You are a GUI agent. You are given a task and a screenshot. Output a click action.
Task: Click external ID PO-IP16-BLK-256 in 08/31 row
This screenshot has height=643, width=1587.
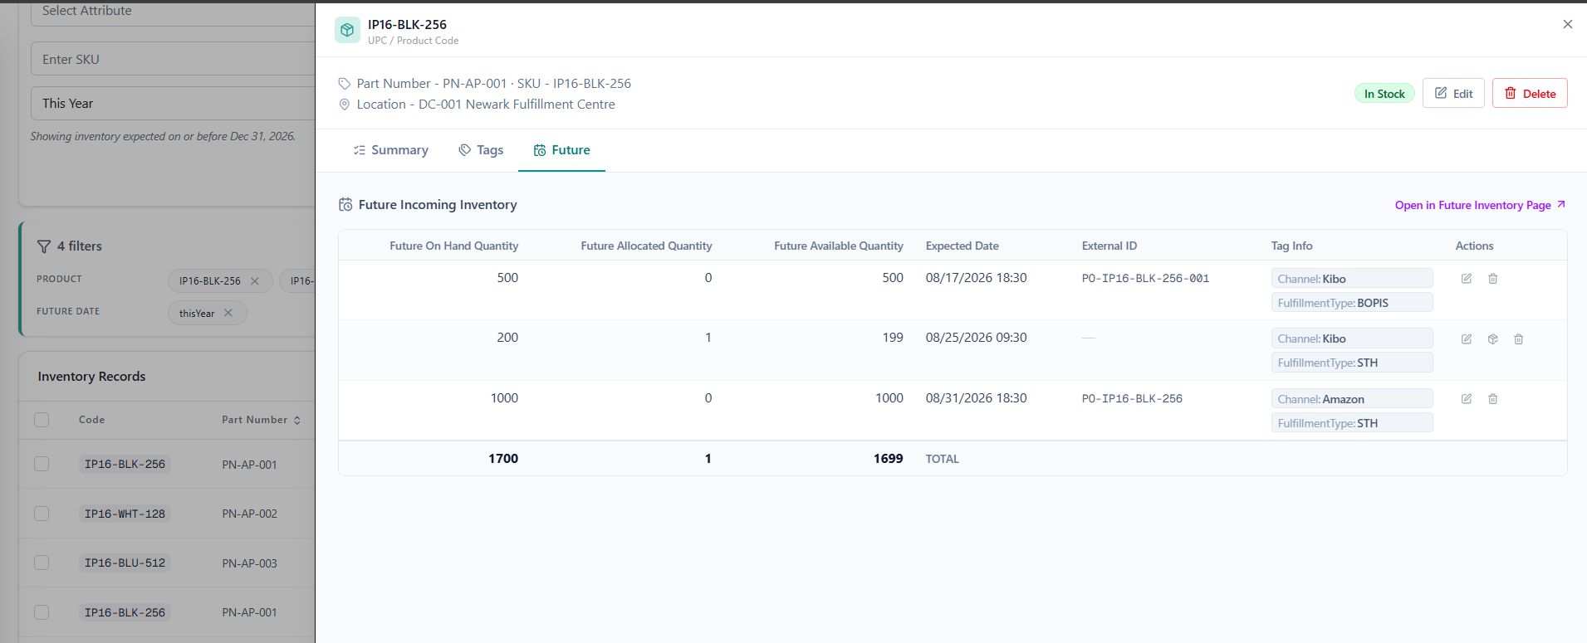tap(1132, 399)
